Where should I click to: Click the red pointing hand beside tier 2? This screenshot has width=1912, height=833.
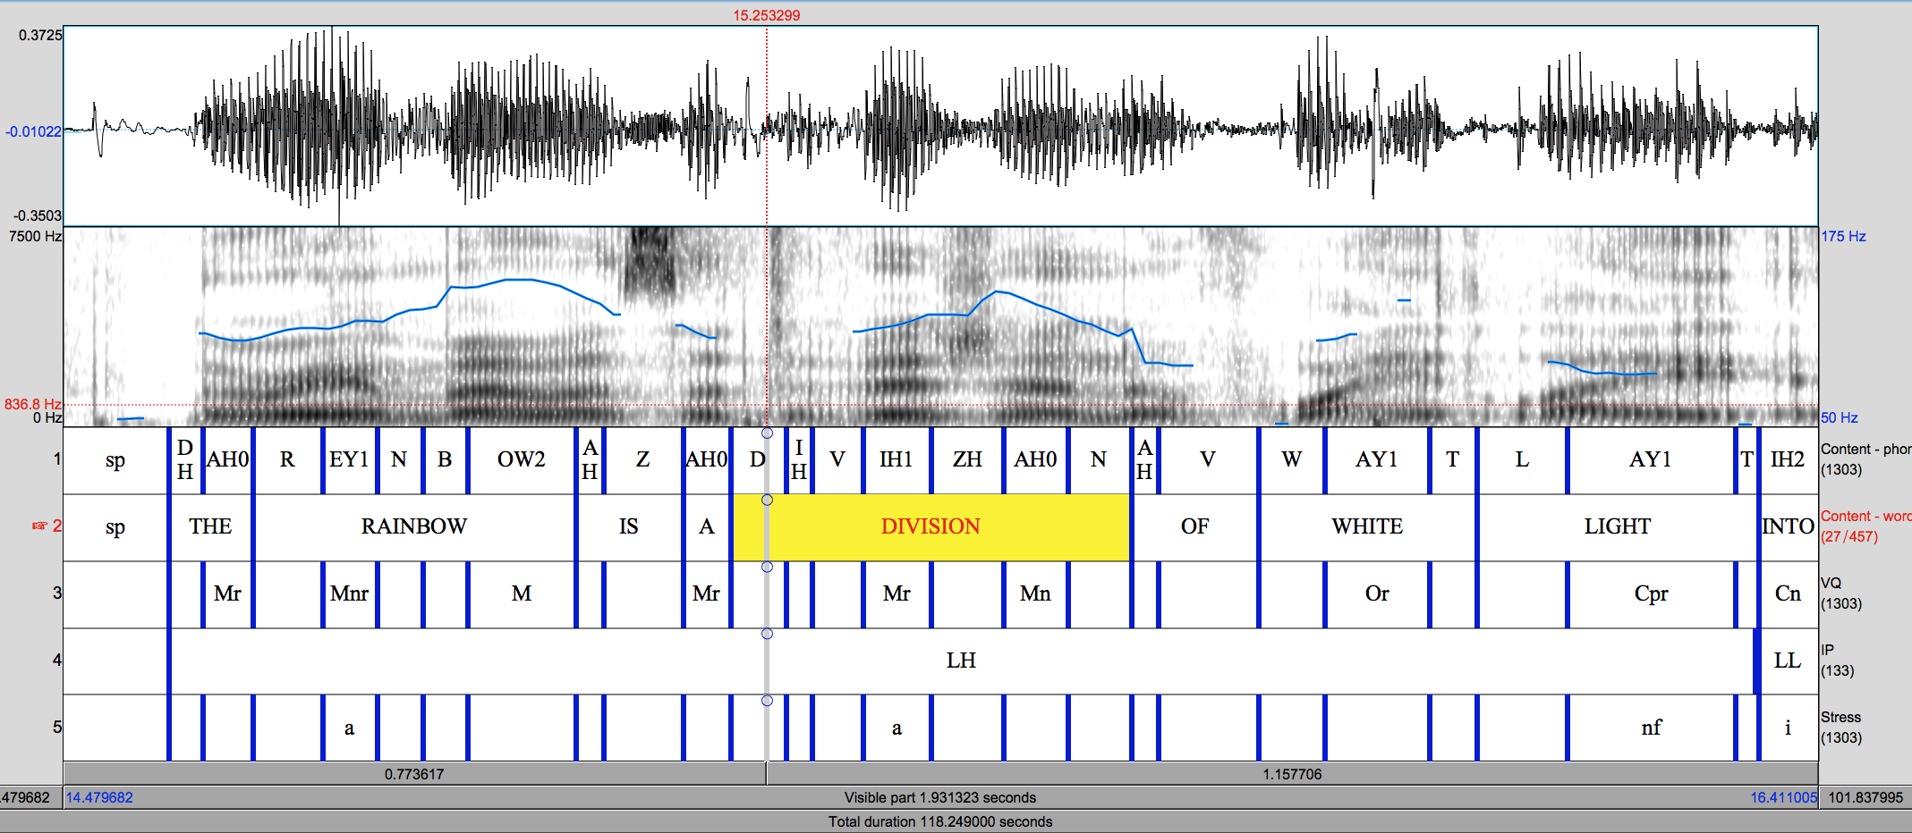click(39, 526)
